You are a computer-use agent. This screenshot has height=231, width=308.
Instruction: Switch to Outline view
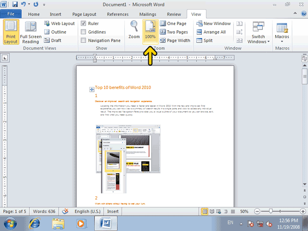(55, 32)
